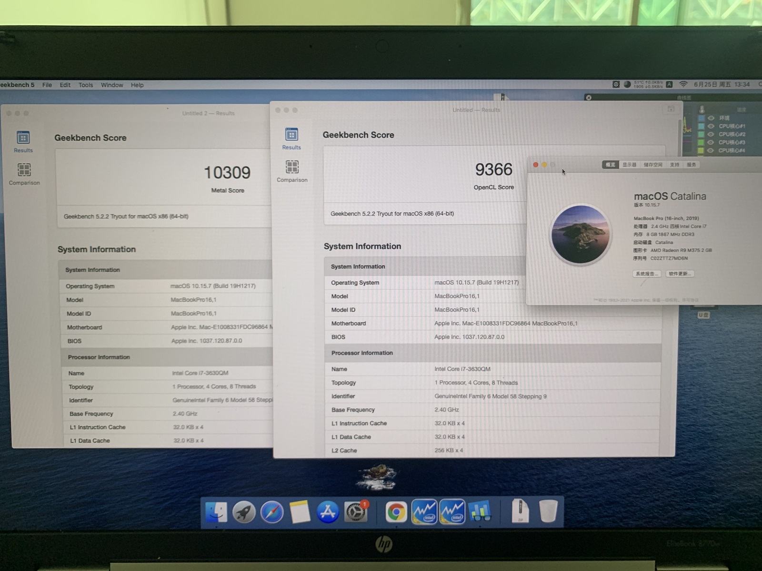Open the Tools menu

[x=86, y=85]
